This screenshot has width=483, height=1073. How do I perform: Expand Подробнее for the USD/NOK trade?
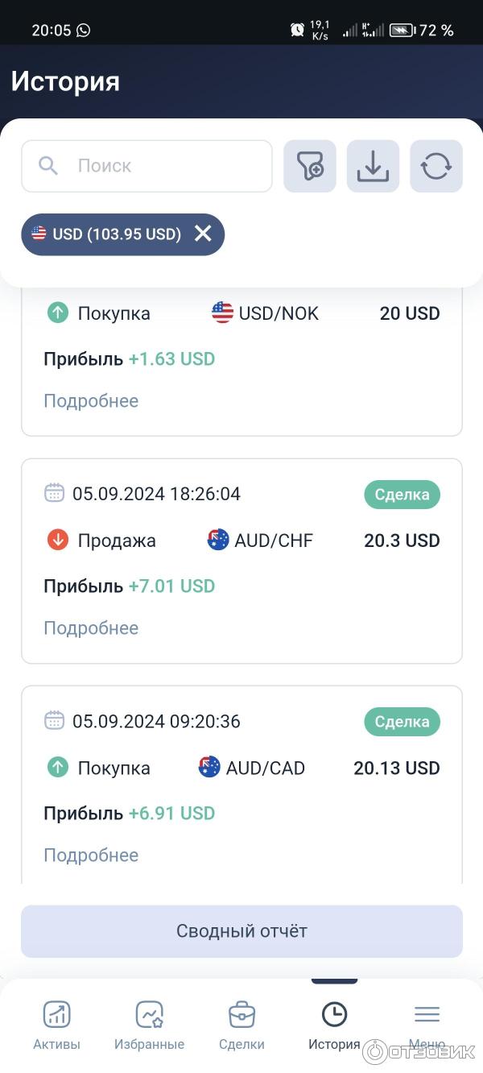(91, 401)
